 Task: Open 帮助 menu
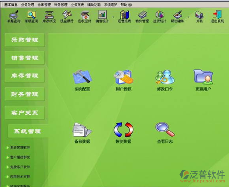(126, 5)
